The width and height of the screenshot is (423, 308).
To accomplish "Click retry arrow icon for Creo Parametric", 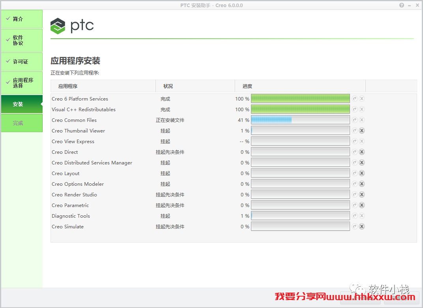I will click(355, 205).
